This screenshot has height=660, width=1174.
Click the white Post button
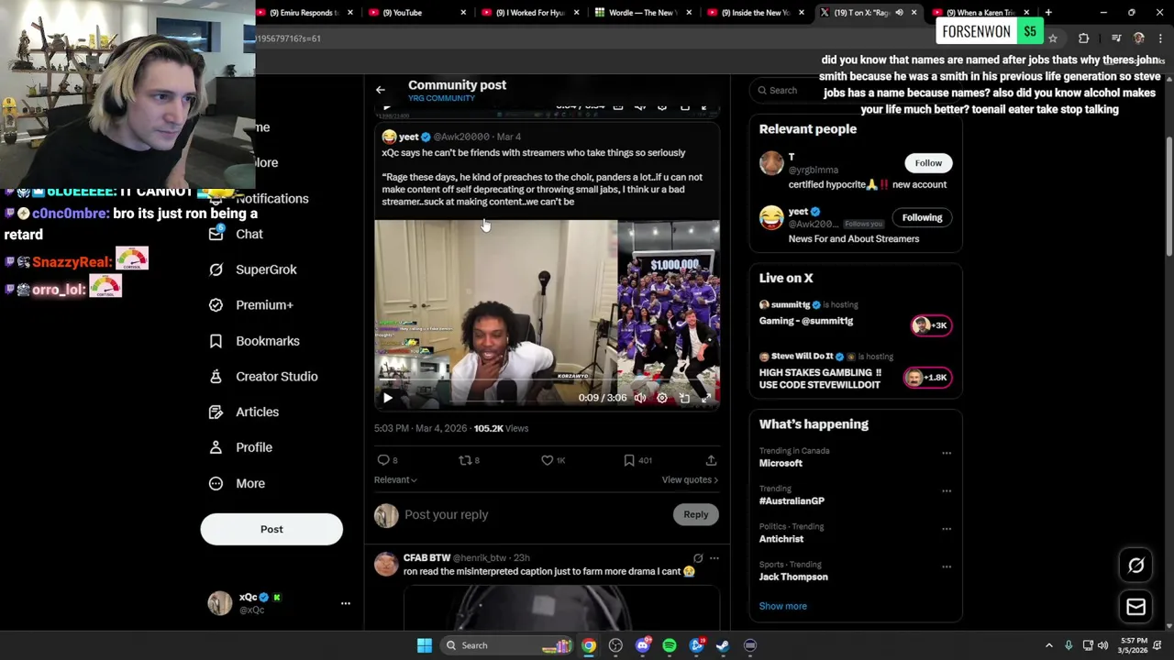(271, 529)
